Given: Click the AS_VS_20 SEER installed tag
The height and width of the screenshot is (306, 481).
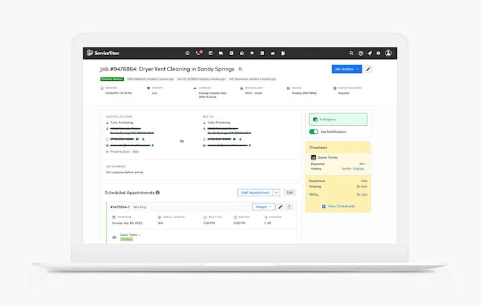Looking at the screenshot, I should [x=201, y=79].
